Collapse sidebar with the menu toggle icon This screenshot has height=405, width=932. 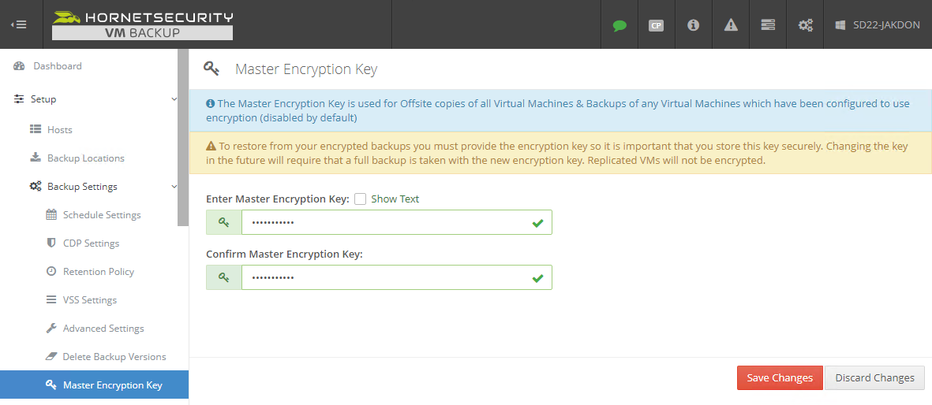coord(19,24)
